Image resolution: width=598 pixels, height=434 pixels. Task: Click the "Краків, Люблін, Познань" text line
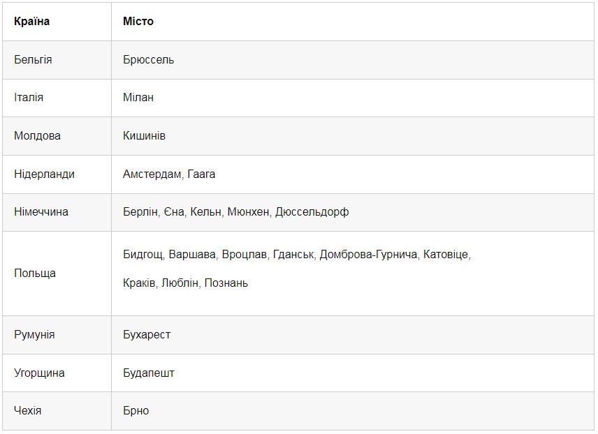pyautogui.click(x=185, y=283)
